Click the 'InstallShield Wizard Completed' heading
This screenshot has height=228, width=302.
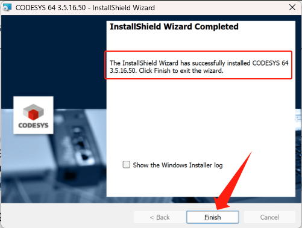point(174,26)
